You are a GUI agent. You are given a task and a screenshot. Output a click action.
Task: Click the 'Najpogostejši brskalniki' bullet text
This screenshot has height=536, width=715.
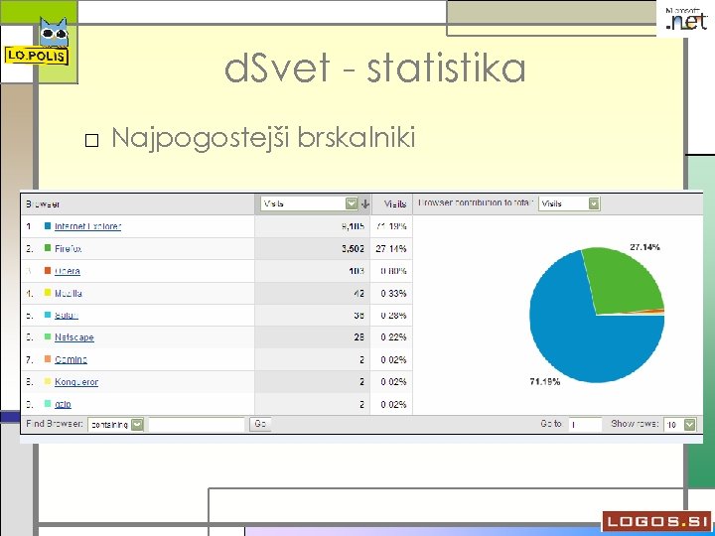click(263, 138)
